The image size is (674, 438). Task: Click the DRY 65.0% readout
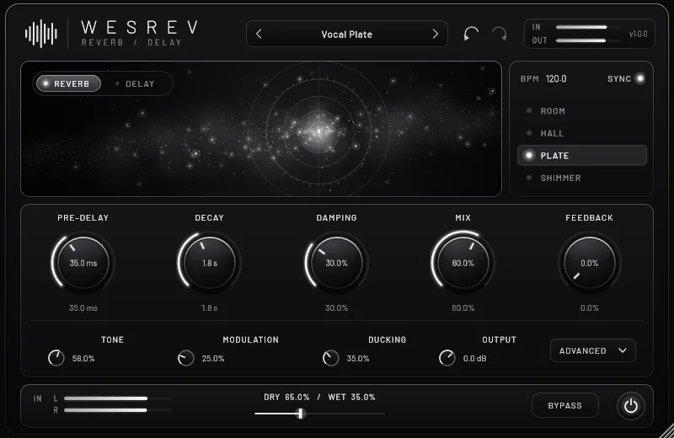tap(286, 398)
